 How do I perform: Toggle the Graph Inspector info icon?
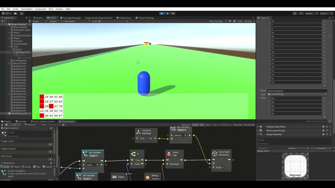tap(7, 125)
